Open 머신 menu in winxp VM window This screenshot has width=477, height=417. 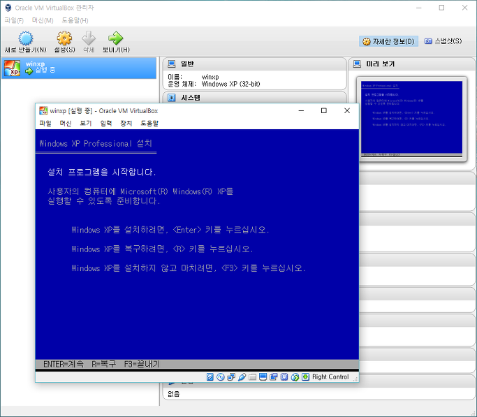coord(66,123)
